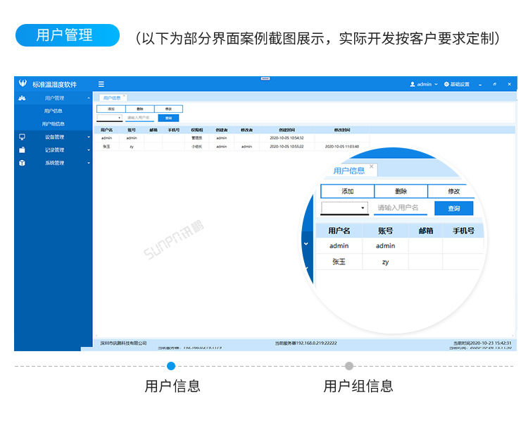The image size is (528, 421).
Task: Select the 管理员 permission group cell
Action: coord(197,138)
